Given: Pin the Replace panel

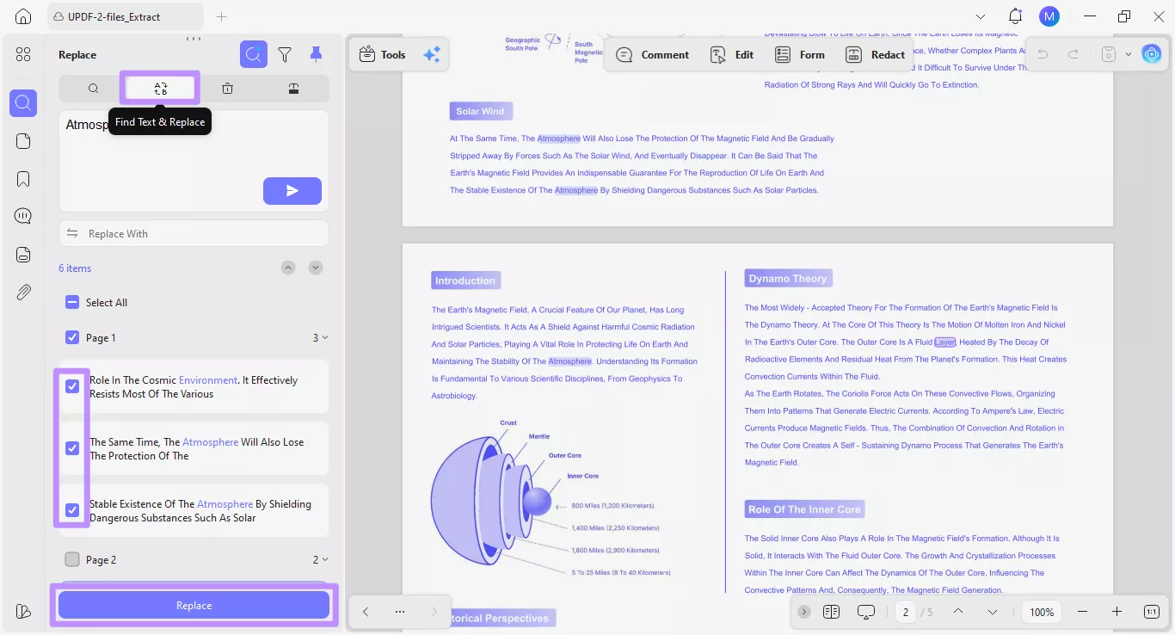Looking at the screenshot, I should [316, 54].
